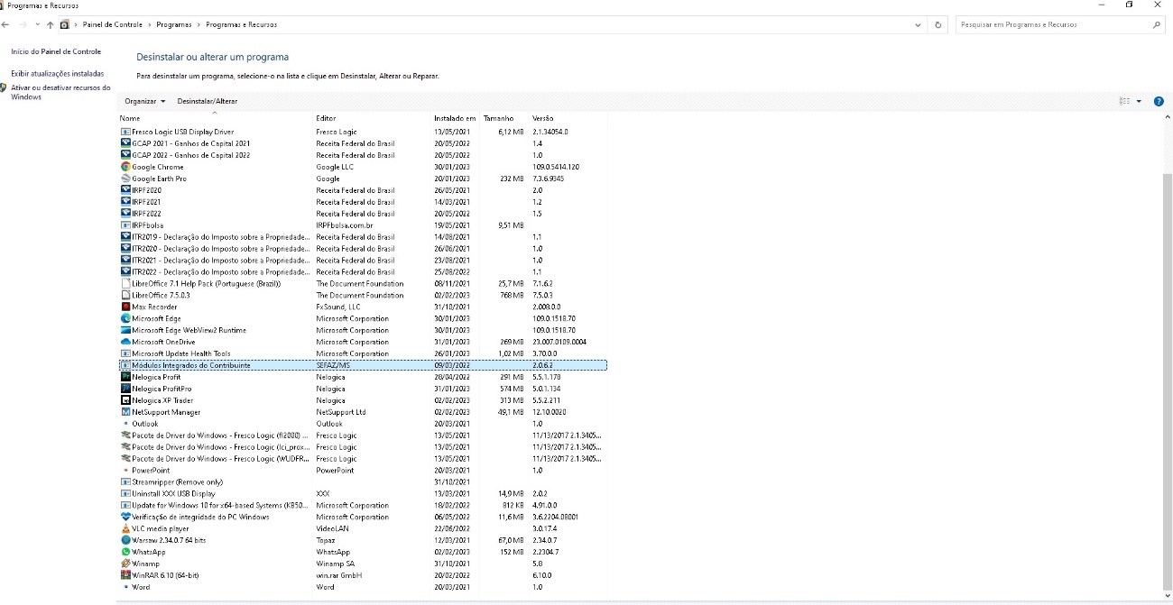Click the Microsoft OneDrive cloud icon

(125, 342)
